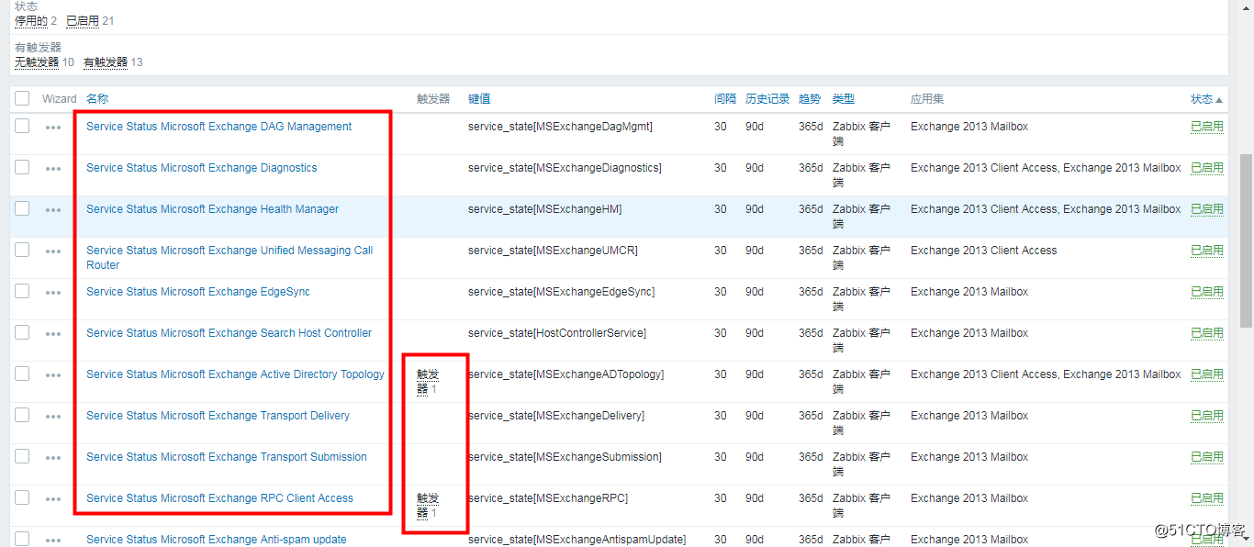Open Service Status Microsoft Exchange DAG Management
This screenshot has height=547, width=1254.
click(218, 127)
